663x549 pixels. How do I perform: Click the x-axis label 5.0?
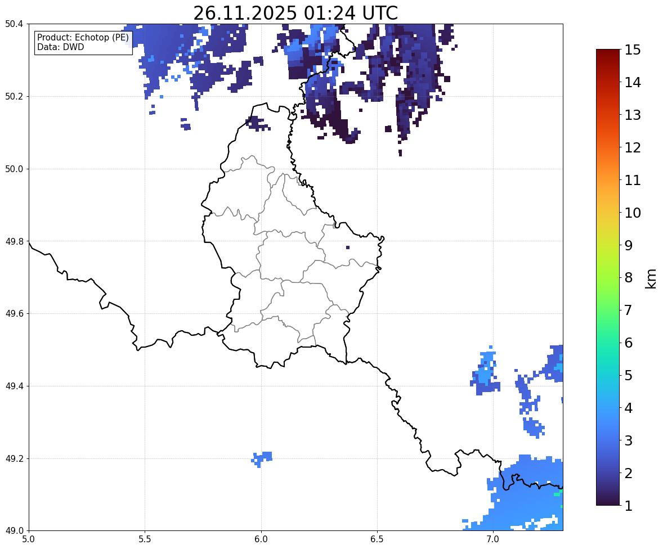pyautogui.click(x=29, y=539)
